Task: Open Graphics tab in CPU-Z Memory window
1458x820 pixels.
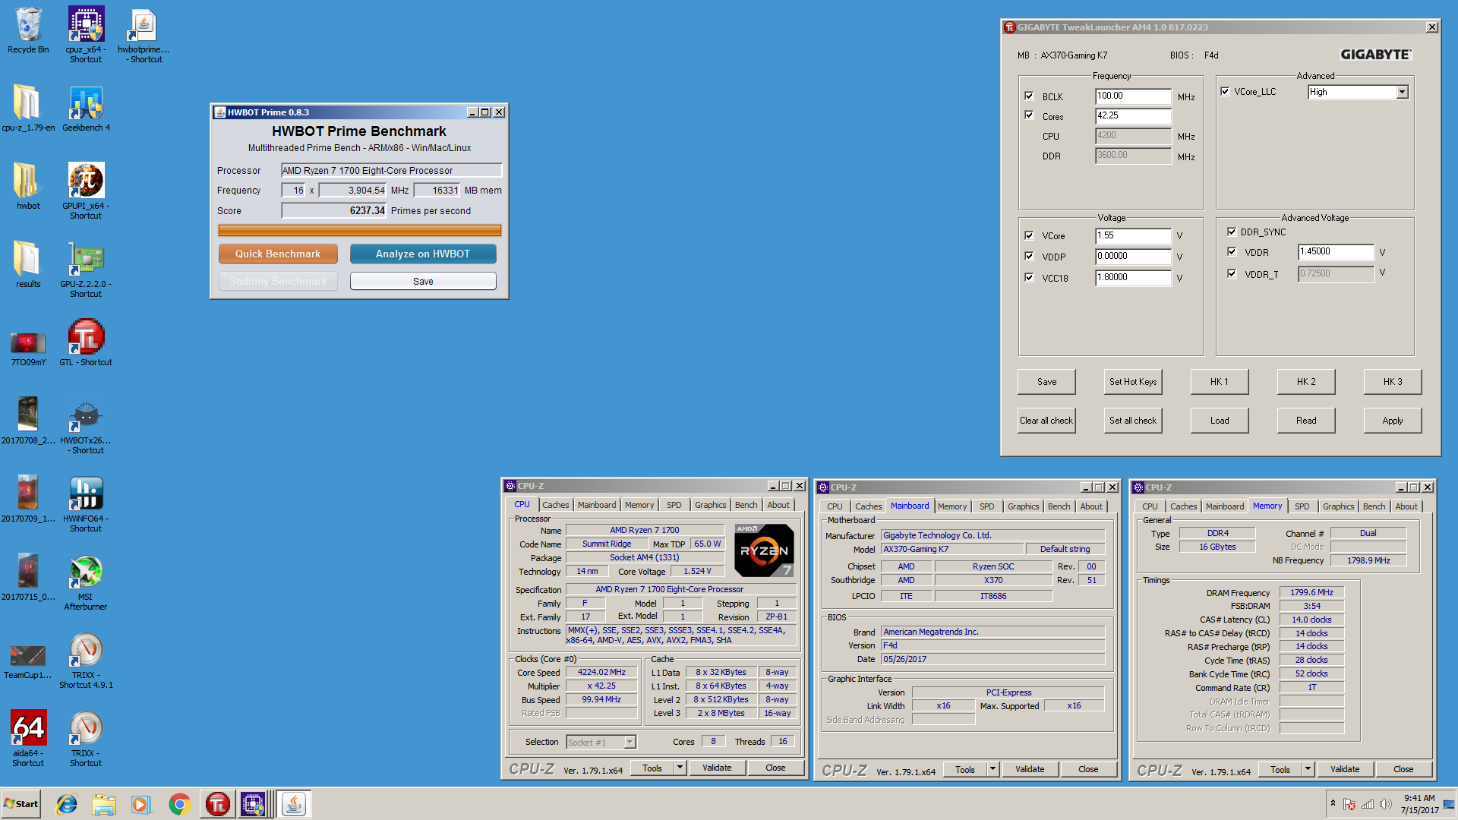Action: coord(1338,506)
